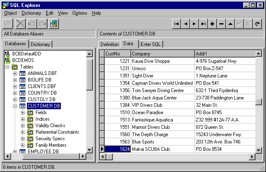Image resolution: width=266 pixels, height=172 pixels.
Task: Refresh the data with reload icon
Action: pos(257,24)
